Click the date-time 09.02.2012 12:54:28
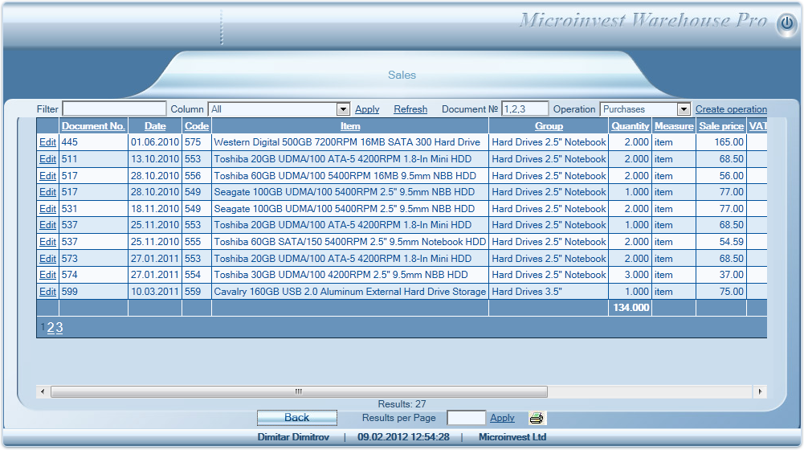This screenshot has height=450, width=804. 403,437
